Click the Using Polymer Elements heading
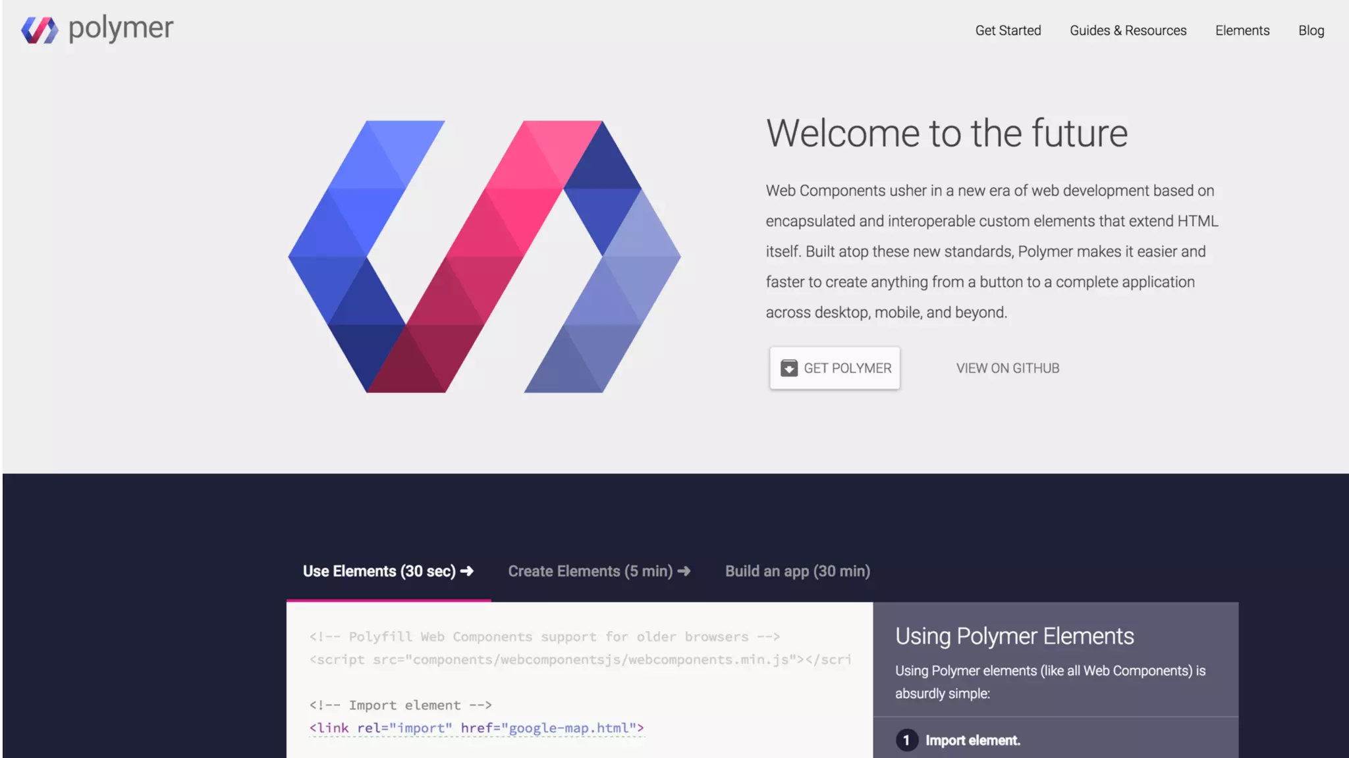The image size is (1349, 758). 1014,636
